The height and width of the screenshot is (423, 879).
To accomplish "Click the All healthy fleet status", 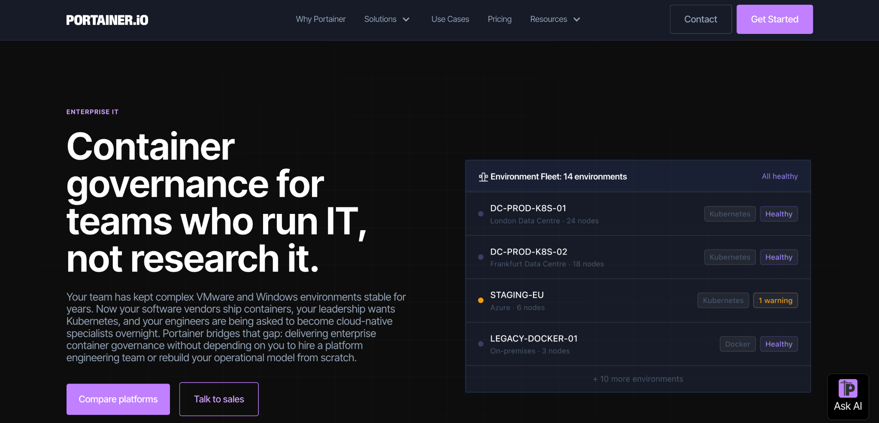I will click(x=780, y=177).
